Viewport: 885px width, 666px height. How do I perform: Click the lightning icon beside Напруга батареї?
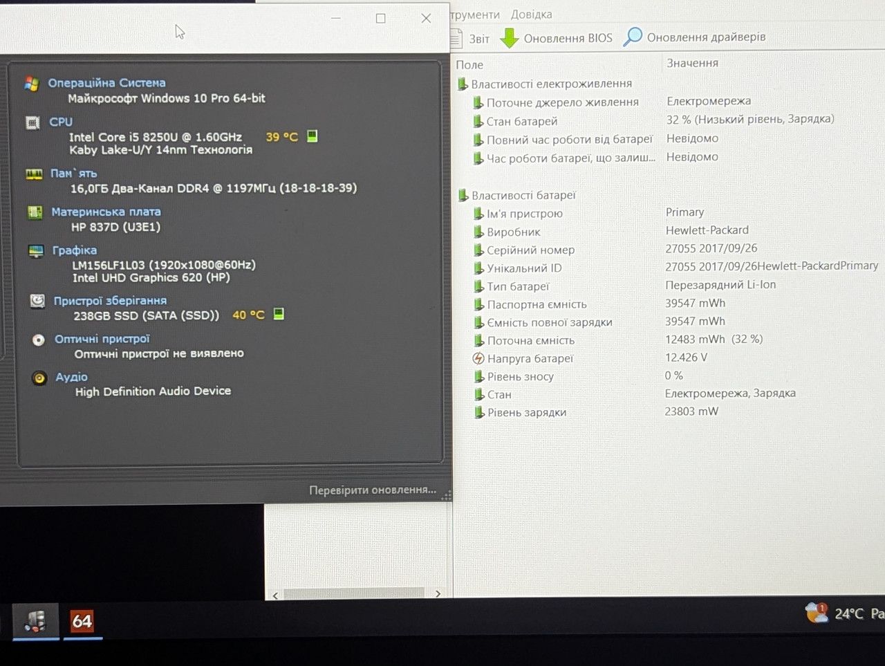478,358
